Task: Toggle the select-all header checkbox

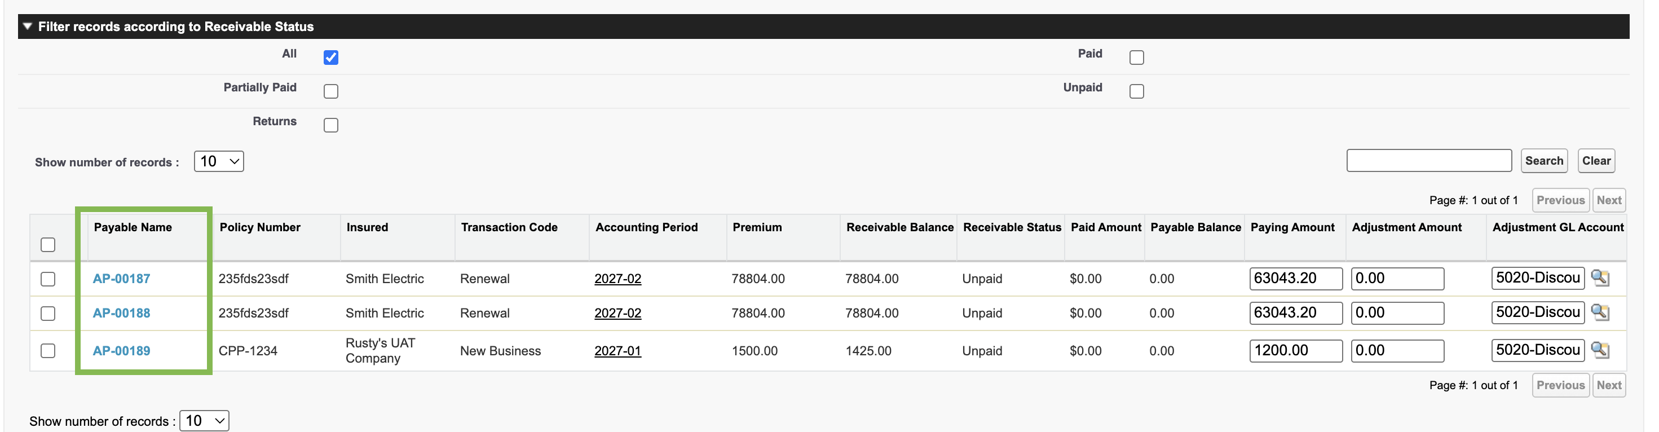Action: click(x=48, y=245)
